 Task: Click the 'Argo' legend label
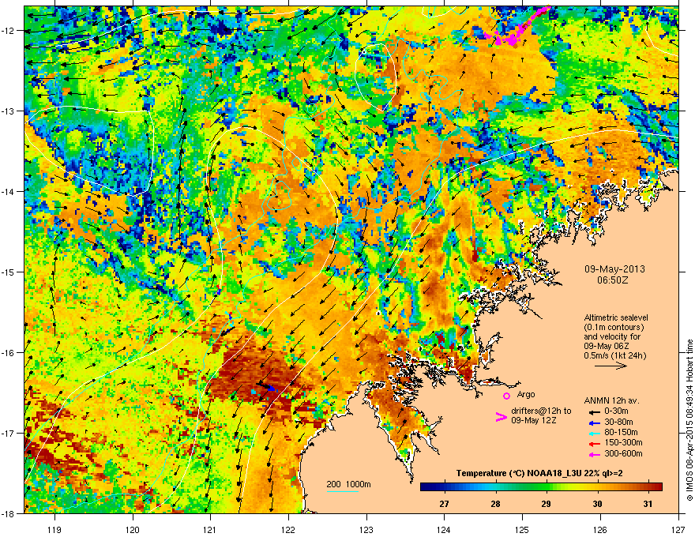(526, 394)
